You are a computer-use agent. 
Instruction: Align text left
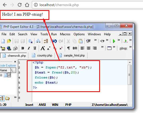pos(83,48)
